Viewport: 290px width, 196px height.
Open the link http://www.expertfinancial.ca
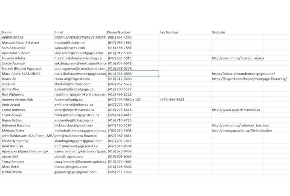point(236,110)
